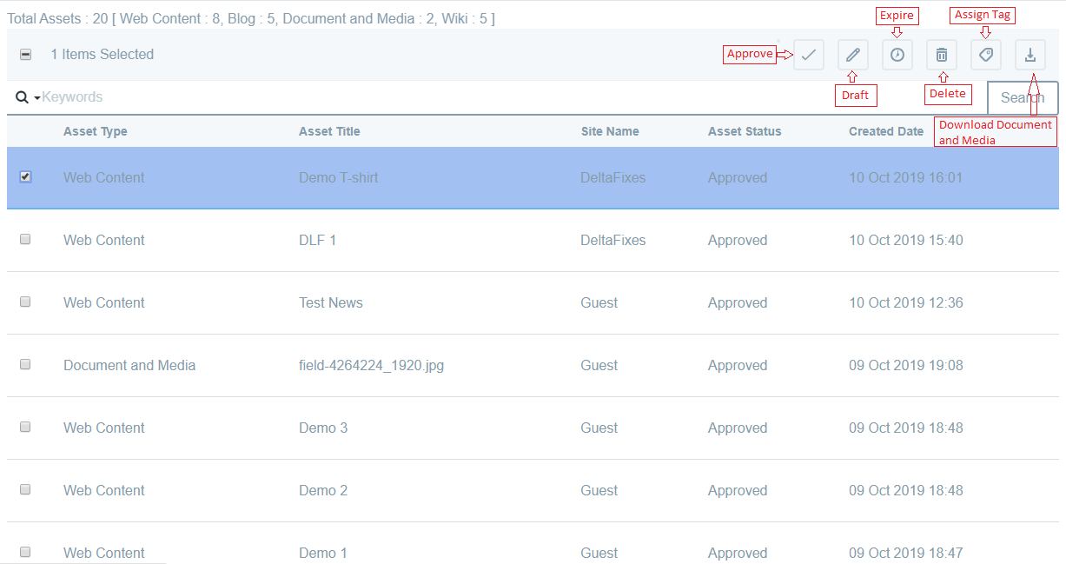The image size is (1066, 564).
Task: Click the Assign Tag icon
Action: pos(985,55)
